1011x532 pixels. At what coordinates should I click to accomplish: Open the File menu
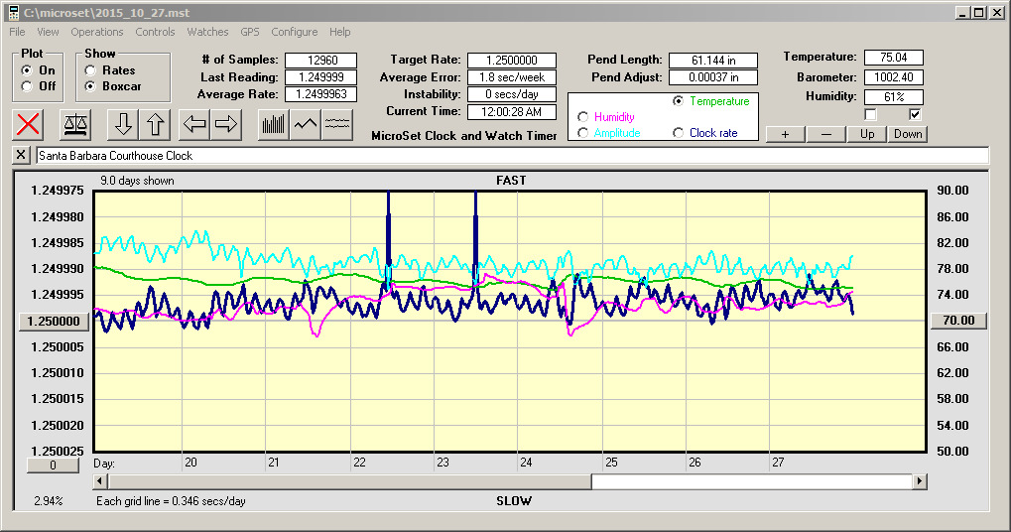pyautogui.click(x=18, y=32)
